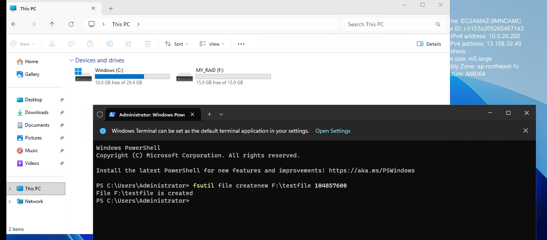This screenshot has width=547, height=240.
Task: Open the terminal new-tab profile dropdown
Action: coord(221,114)
